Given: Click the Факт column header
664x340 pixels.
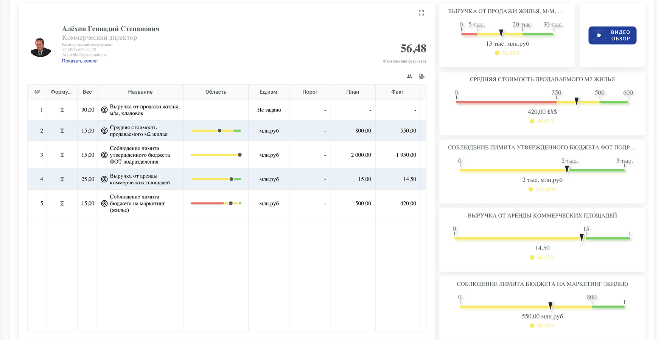Looking at the screenshot, I should coord(398,92).
